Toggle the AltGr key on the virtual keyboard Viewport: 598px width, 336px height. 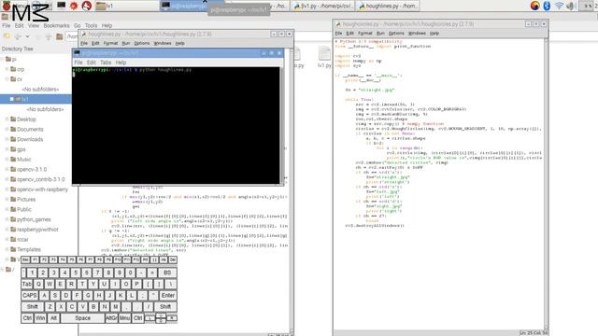111,317
